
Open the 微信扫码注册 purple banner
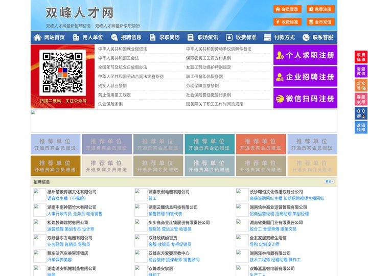coord(305,98)
